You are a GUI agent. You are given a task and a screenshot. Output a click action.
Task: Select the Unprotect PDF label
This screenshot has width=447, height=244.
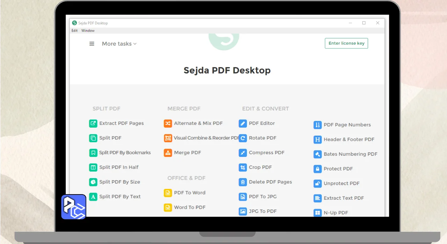[342, 183]
